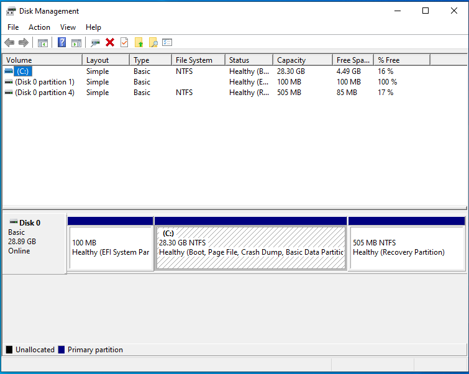Click the Unallocated legend label
This screenshot has width=469, height=374.
35,350
